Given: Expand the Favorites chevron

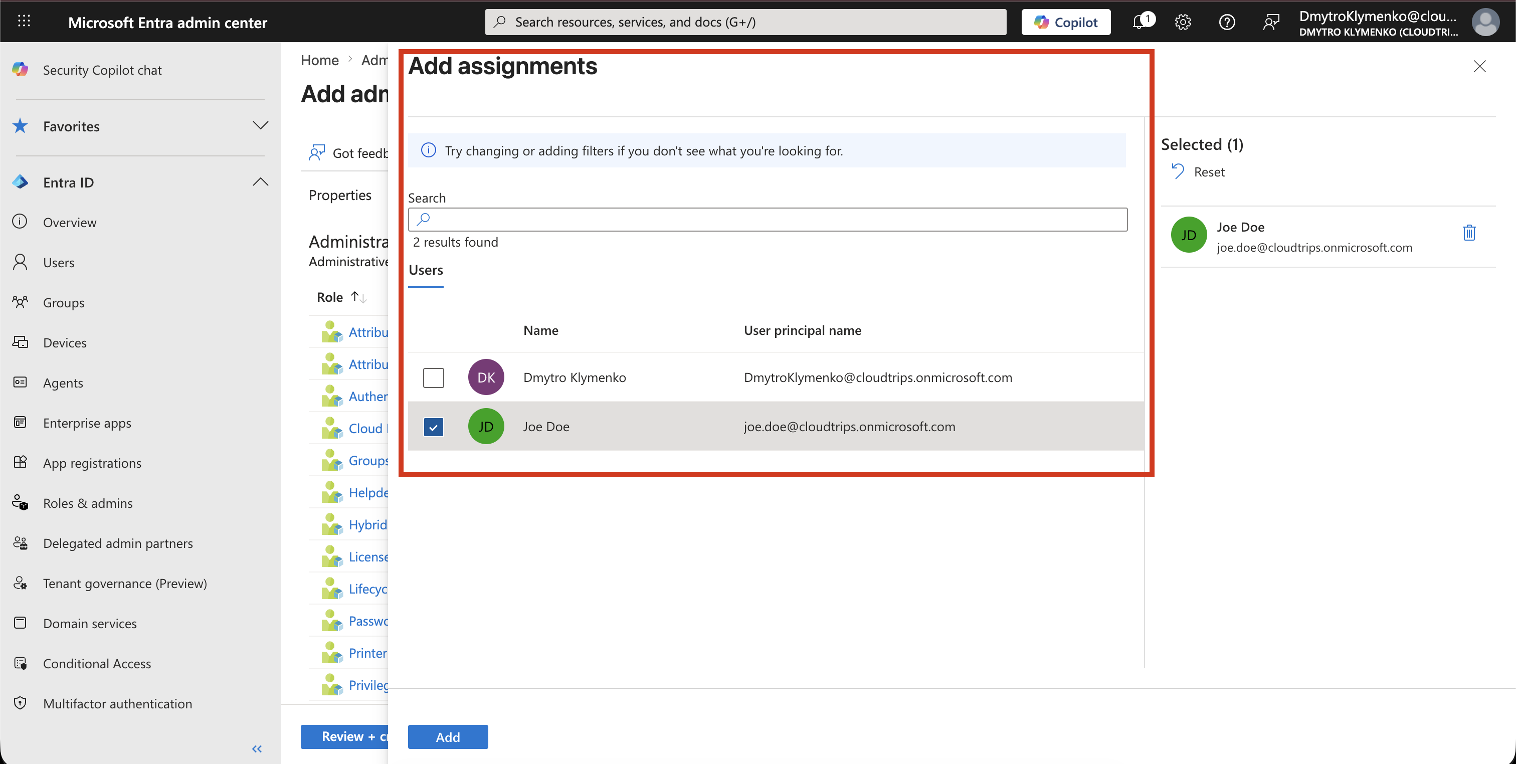Looking at the screenshot, I should pos(260,125).
